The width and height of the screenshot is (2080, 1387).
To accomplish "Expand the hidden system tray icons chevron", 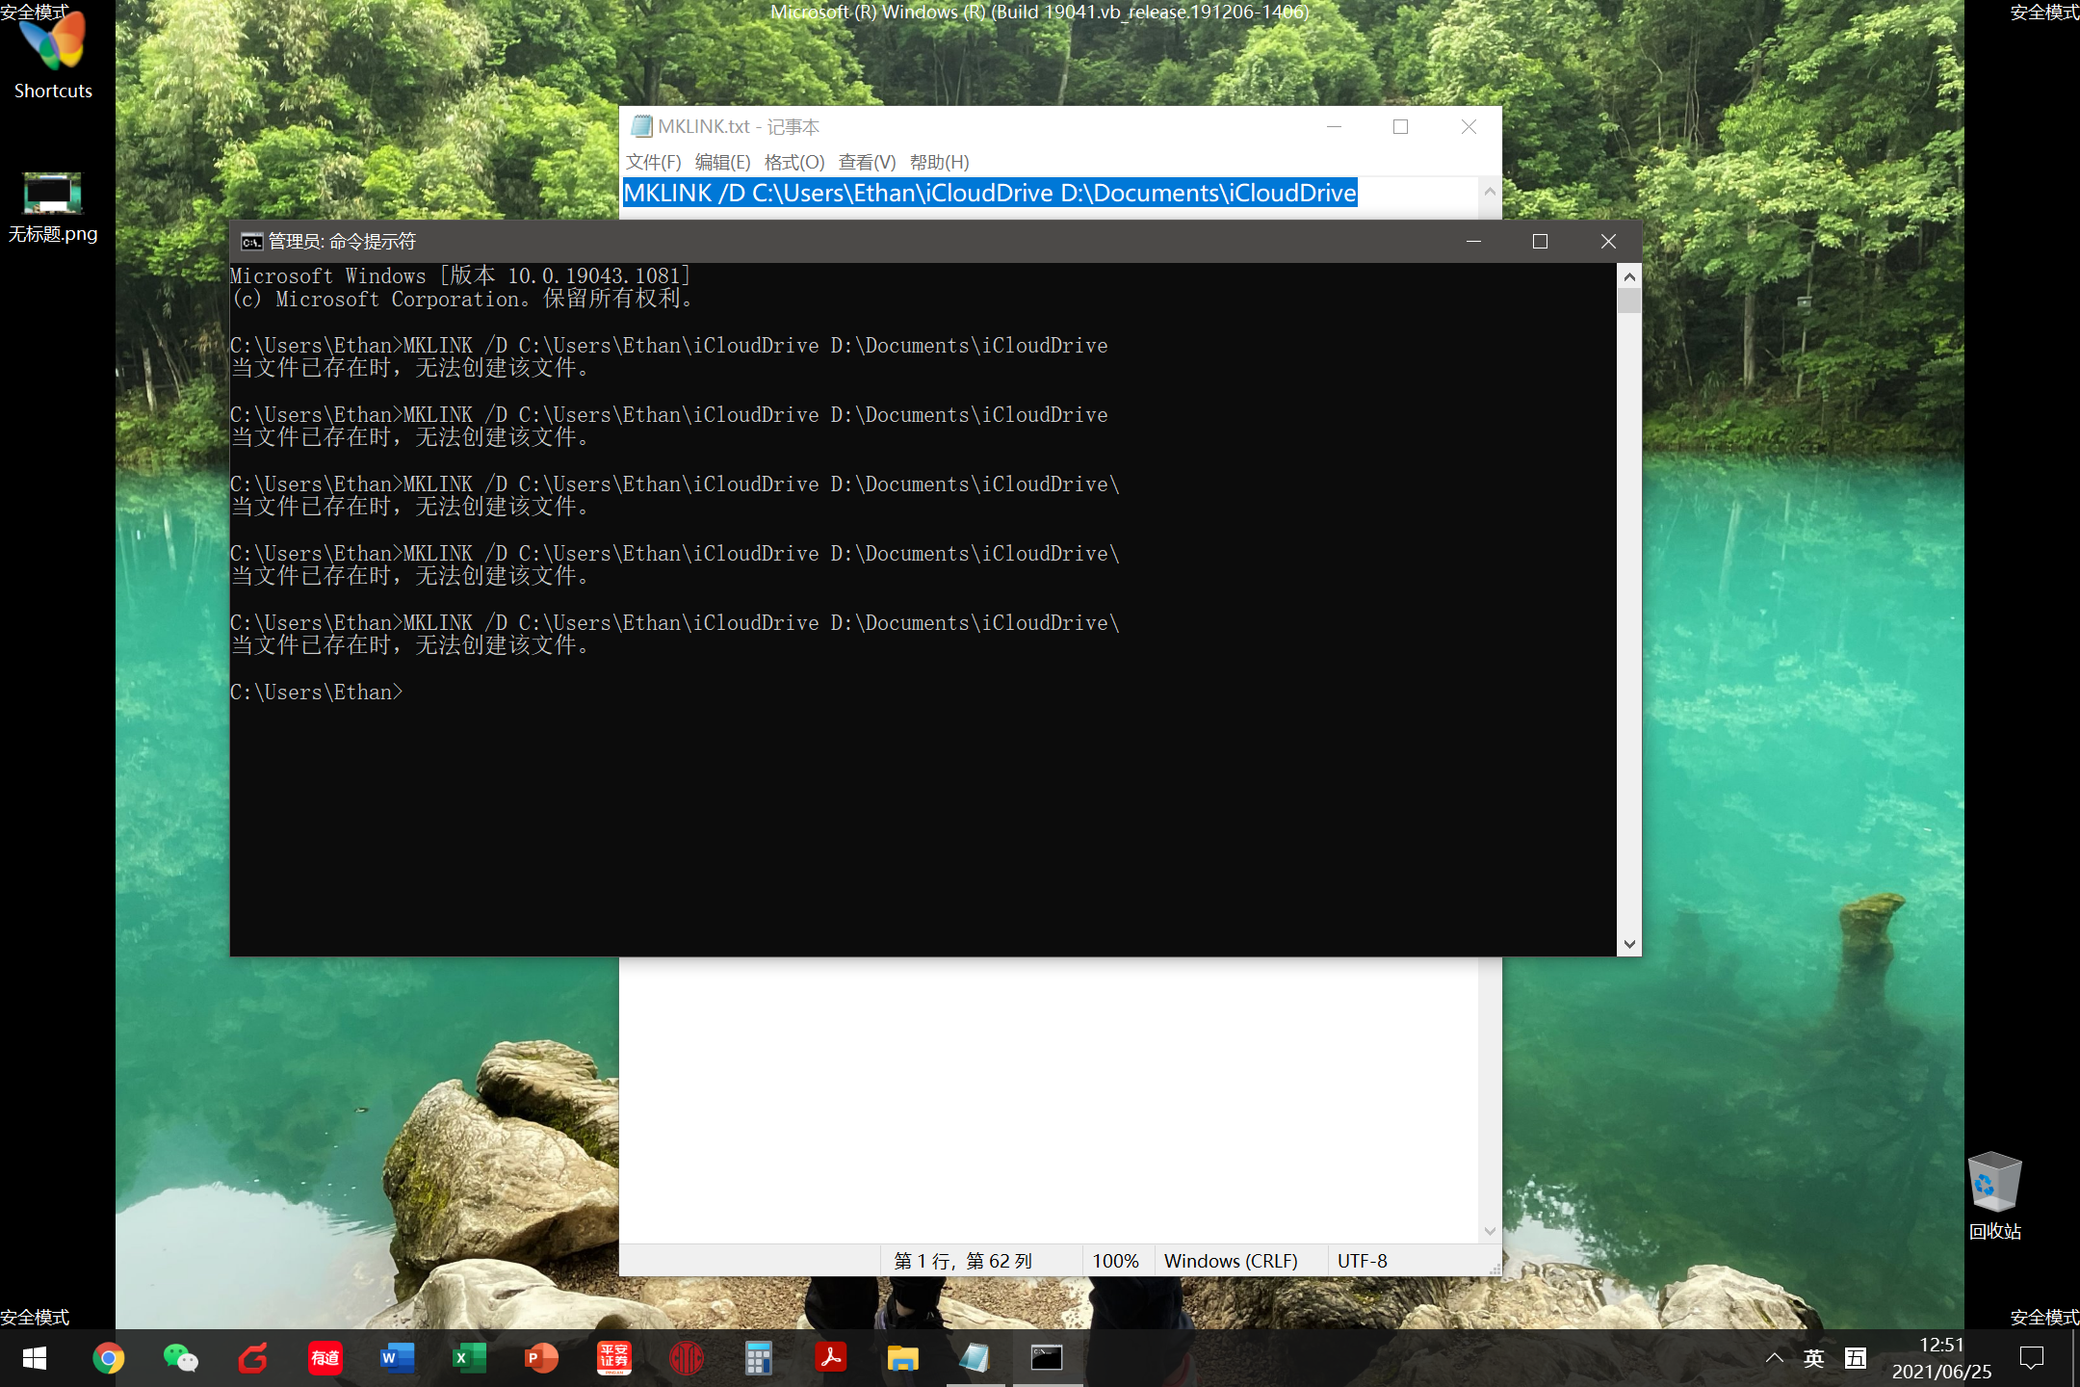I will pos(1774,1358).
